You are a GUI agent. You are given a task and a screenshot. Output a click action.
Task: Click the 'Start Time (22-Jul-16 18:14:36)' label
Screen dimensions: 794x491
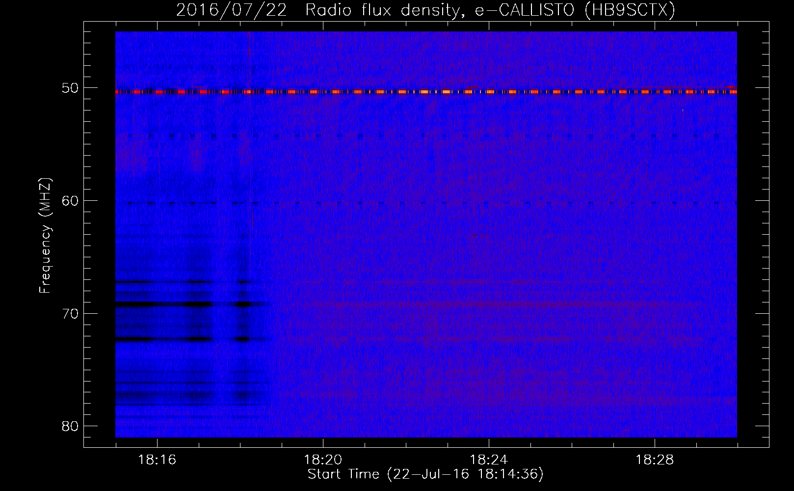pyautogui.click(x=425, y=474)
